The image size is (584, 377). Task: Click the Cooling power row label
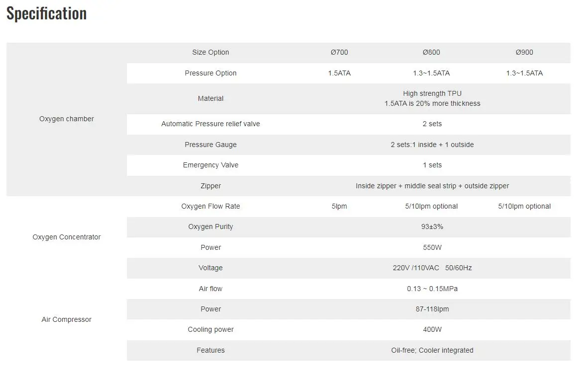tap(210, 330)
